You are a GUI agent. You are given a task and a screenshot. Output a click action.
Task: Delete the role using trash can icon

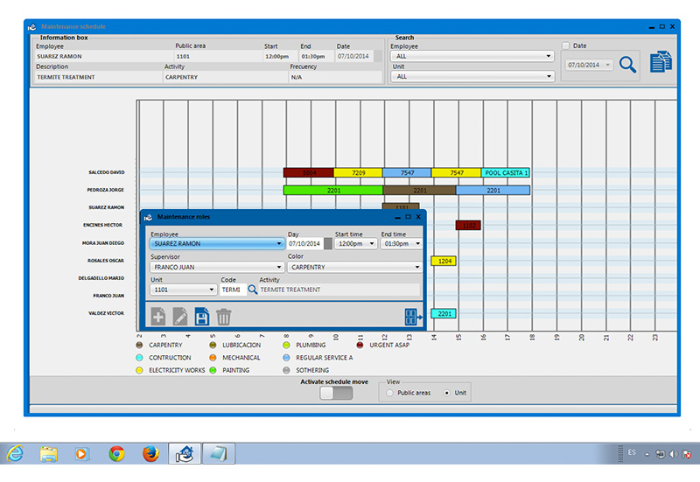tap(224, 317)
